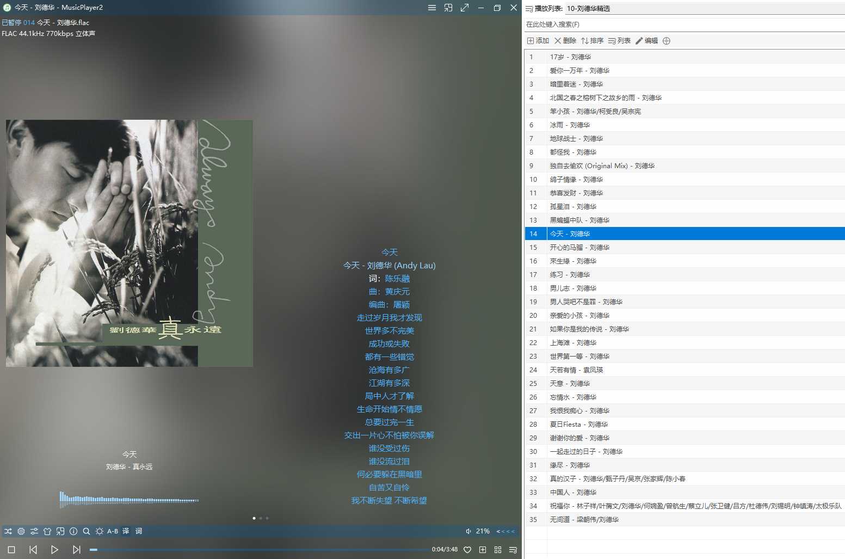The height and width of the screenshot is (559, 845).
Task: Switch to mini mode from bottom toolbar
Action: [60, 531]
